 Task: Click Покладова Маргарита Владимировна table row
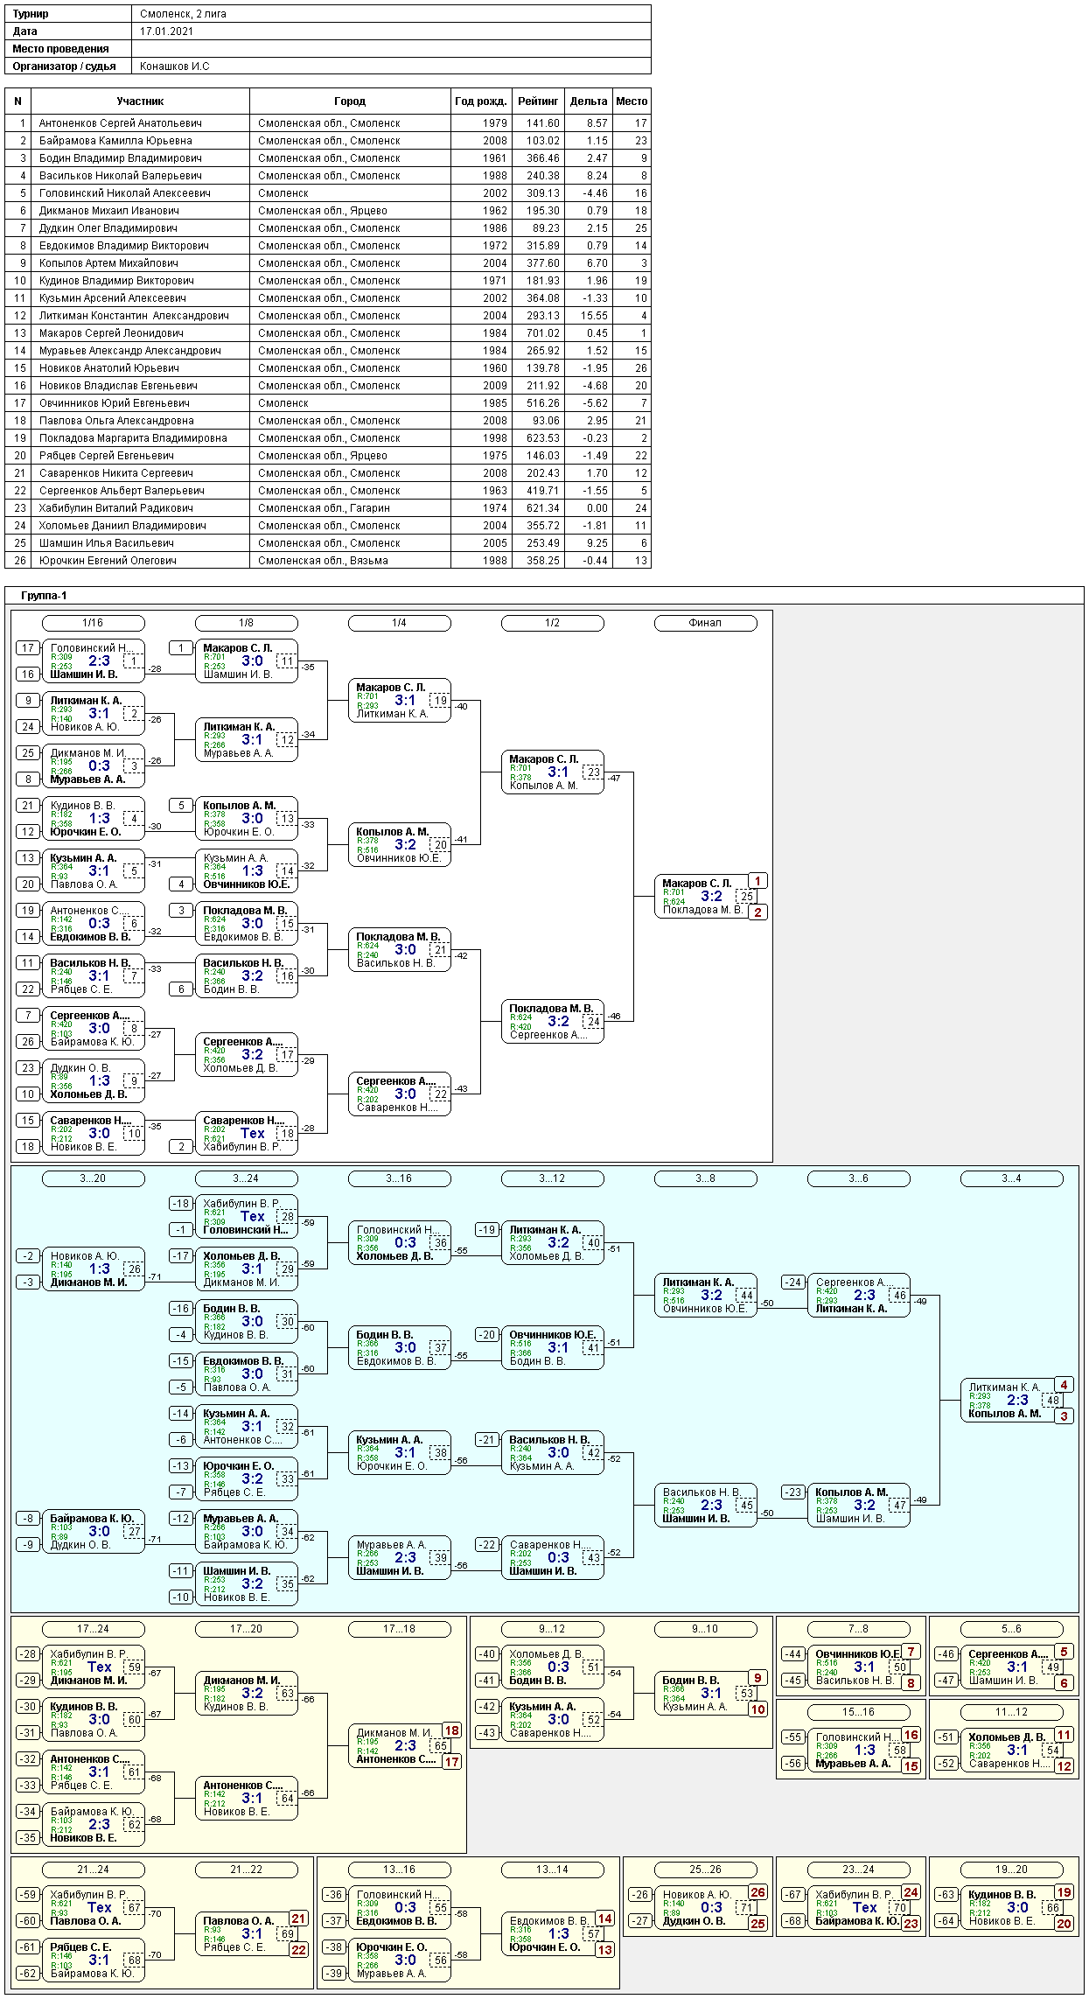(x=133, y=438)
